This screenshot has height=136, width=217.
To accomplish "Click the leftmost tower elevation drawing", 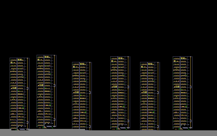I will pyautogui.click(x=20, y=94).
